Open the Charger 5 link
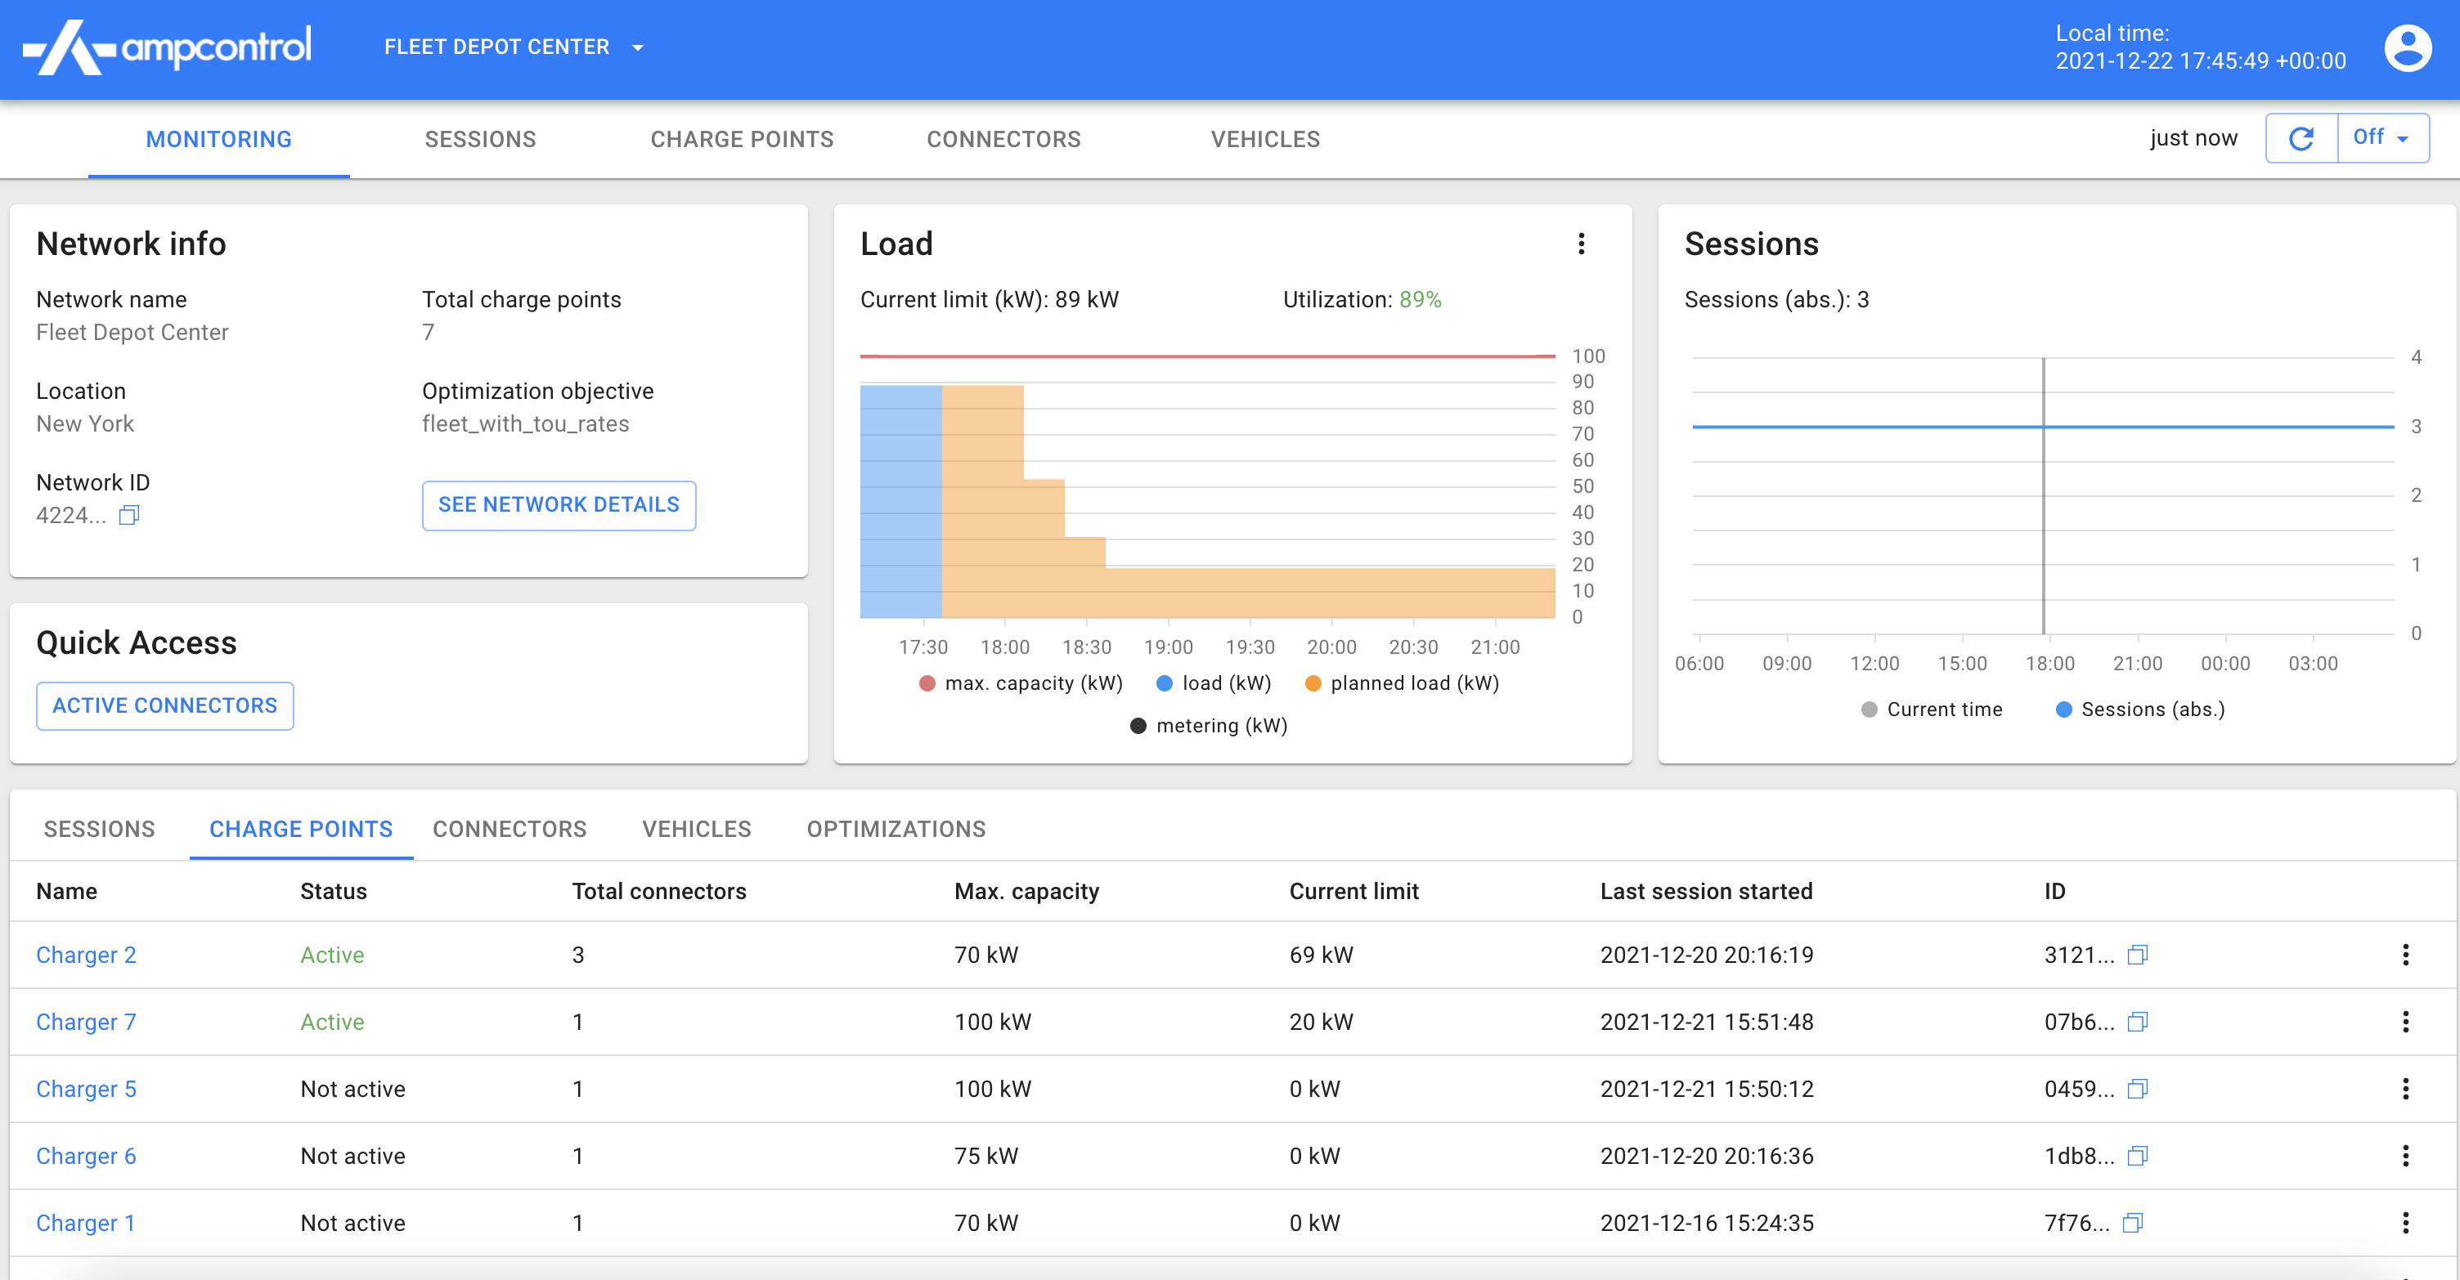The image size is (2460, 1280). (86, 1089)
